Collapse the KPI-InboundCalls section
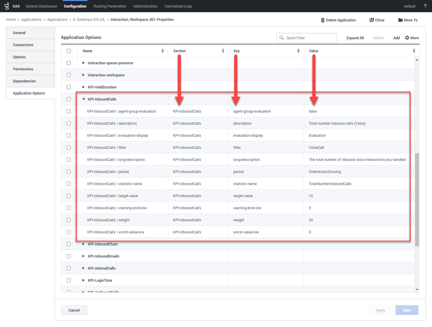This screenshot has width=432, height=327. pos(84,99)
